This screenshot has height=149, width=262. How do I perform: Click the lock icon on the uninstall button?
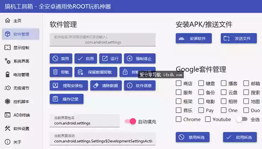click(x=125, y=72)
